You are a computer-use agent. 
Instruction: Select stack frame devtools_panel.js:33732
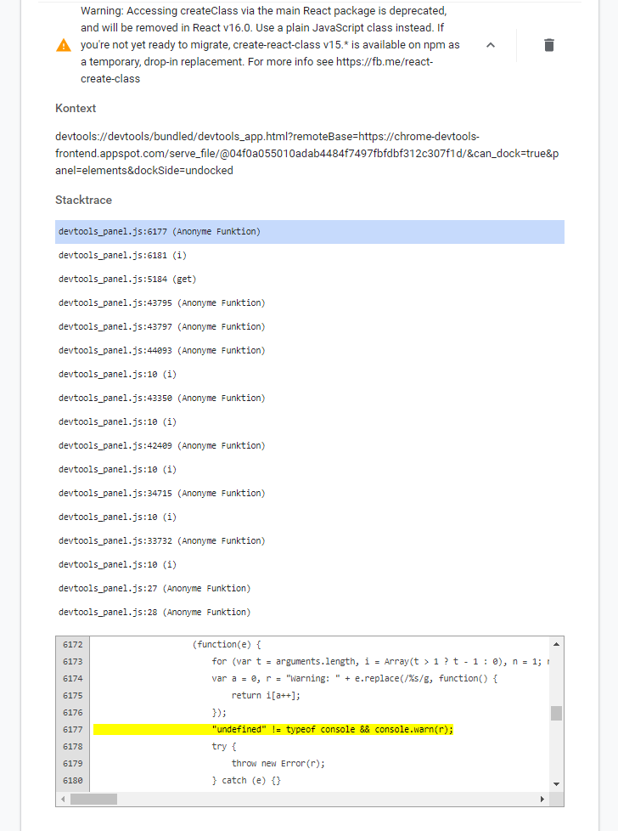click(161, 541)
